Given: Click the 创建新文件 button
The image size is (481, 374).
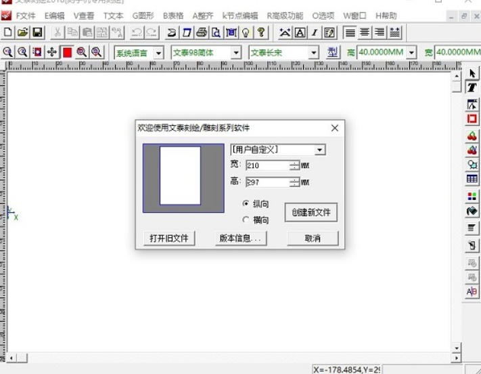Looking at the screenshot, I should click(311, 212).
